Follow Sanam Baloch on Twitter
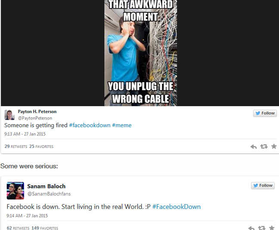Screen dimensions: 279x230 [263, 186]
